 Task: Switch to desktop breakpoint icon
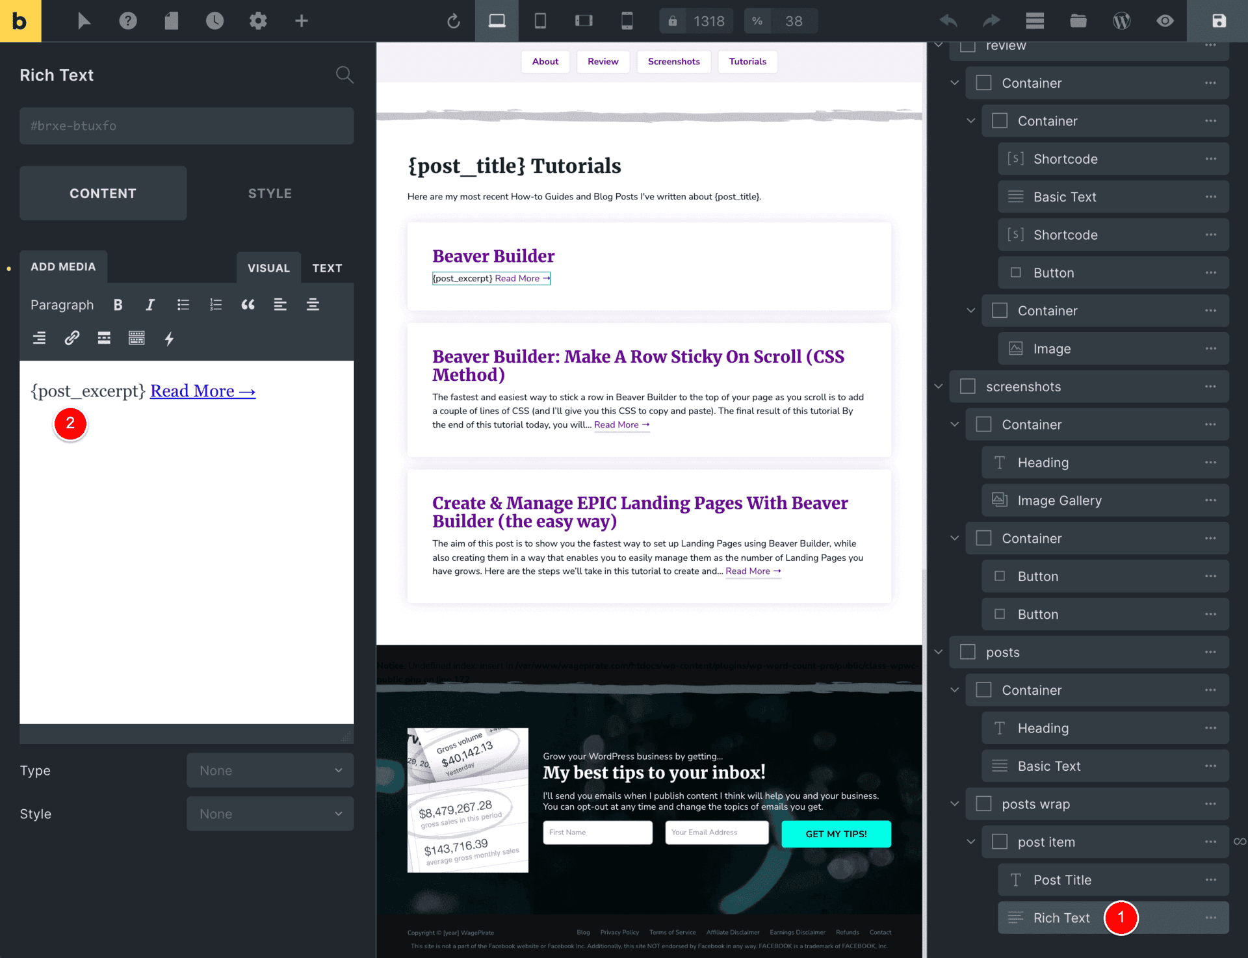[x=497, y=21]
